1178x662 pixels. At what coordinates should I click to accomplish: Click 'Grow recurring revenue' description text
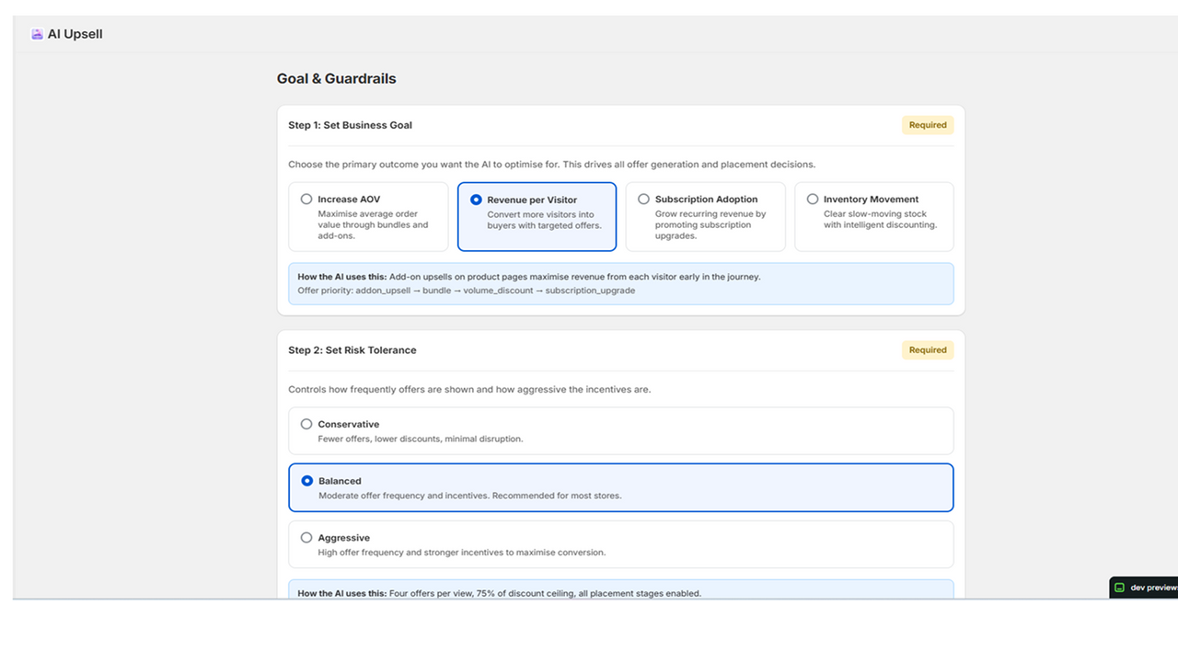tap(710, 225)
